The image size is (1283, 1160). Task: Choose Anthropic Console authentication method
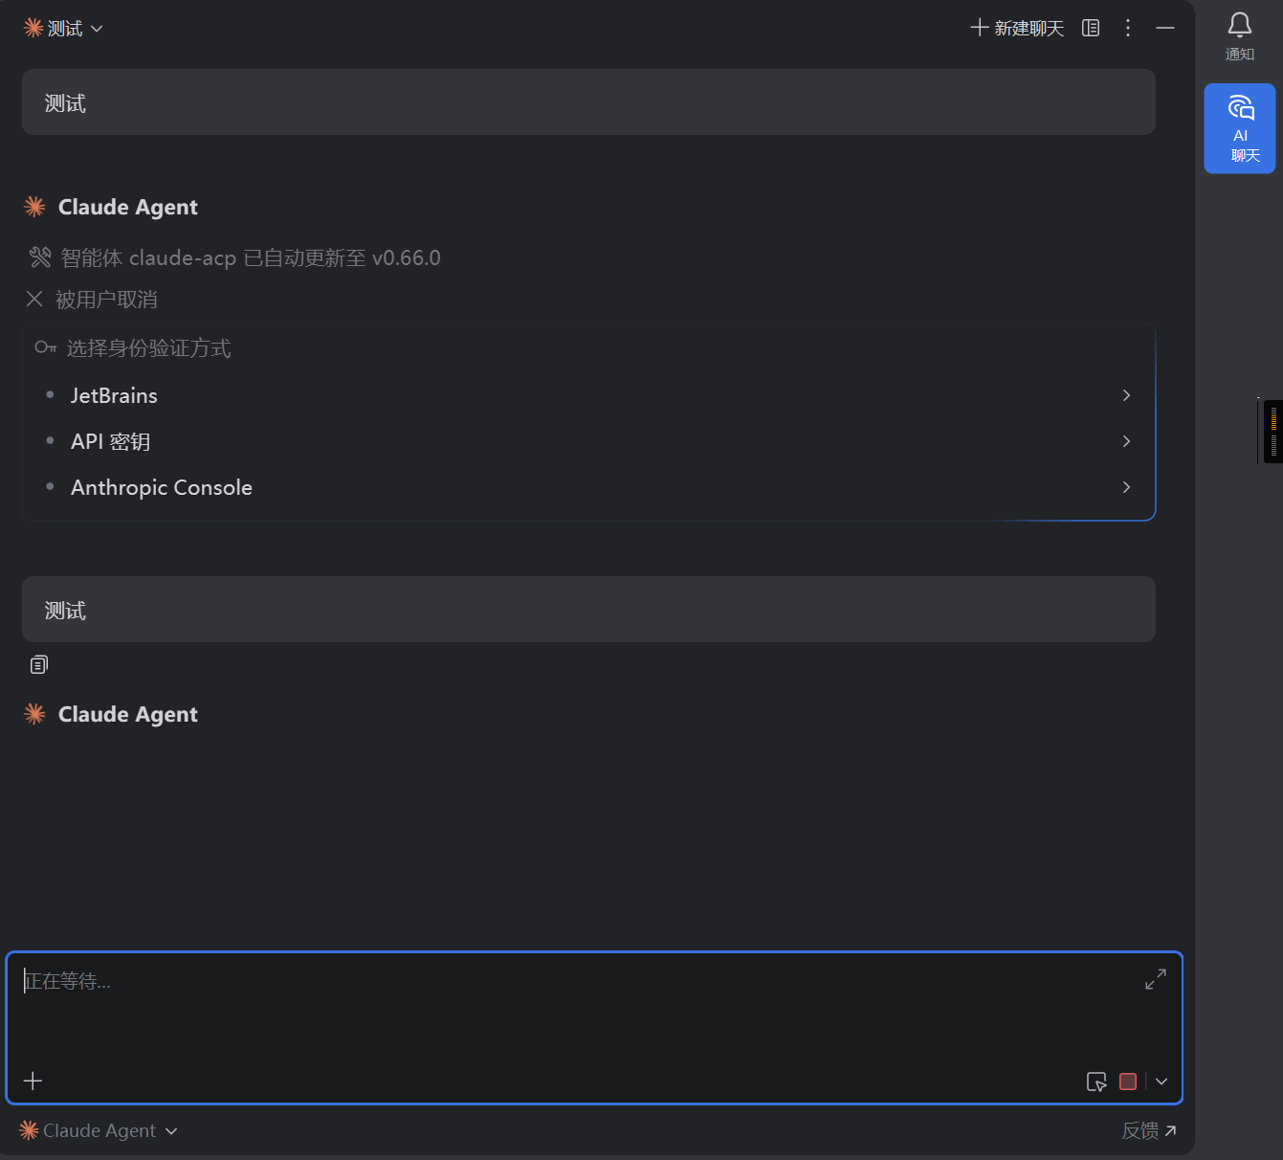click(x=588, y=487)
